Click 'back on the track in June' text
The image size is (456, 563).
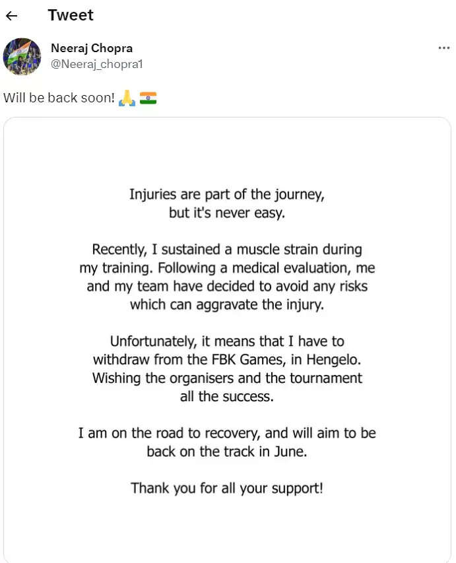228,451
